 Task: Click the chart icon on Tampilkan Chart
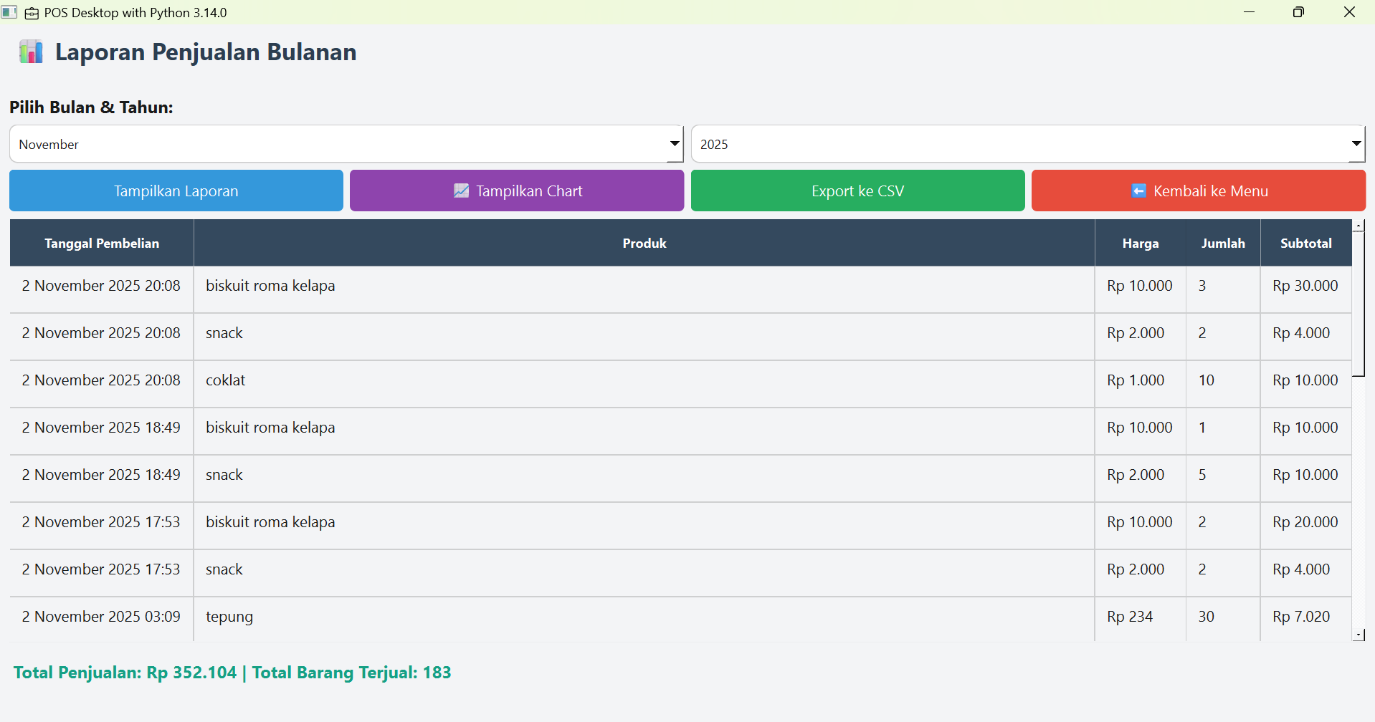pyautogui.click(x=461, y=191)
